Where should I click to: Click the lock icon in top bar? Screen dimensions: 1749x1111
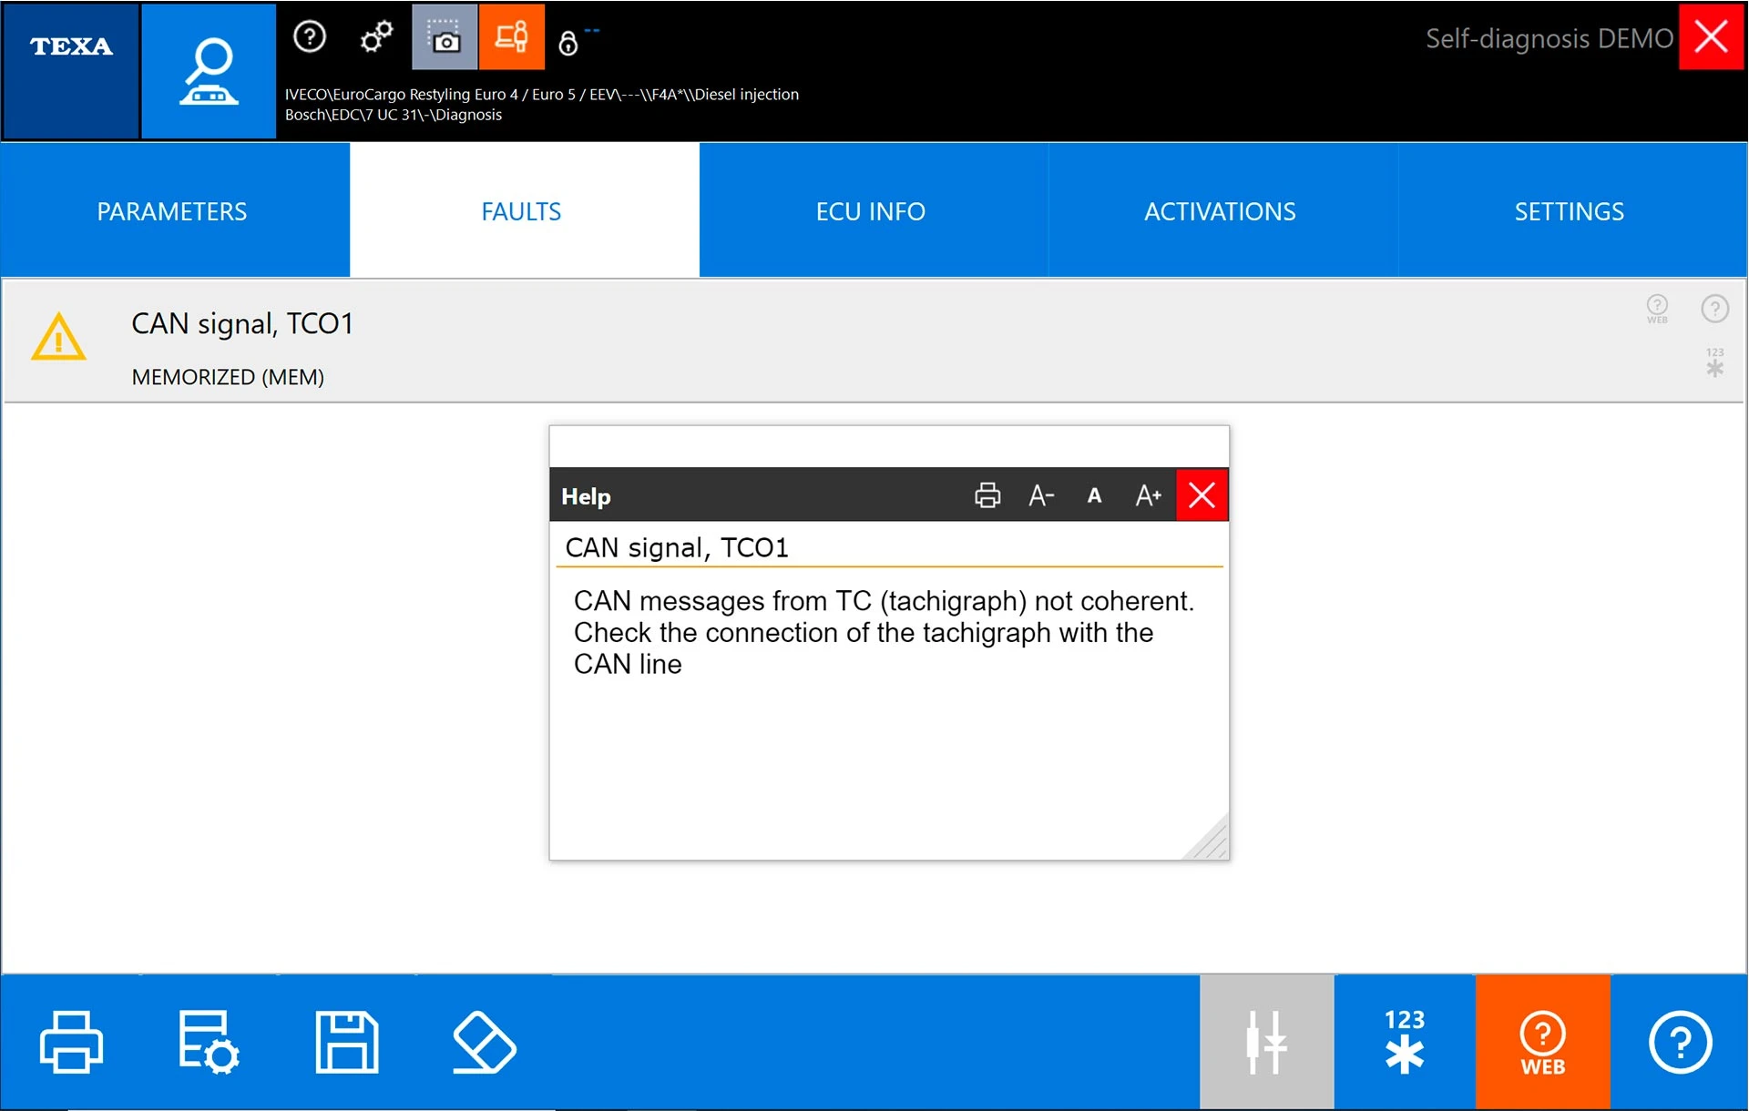coord(568,43)
